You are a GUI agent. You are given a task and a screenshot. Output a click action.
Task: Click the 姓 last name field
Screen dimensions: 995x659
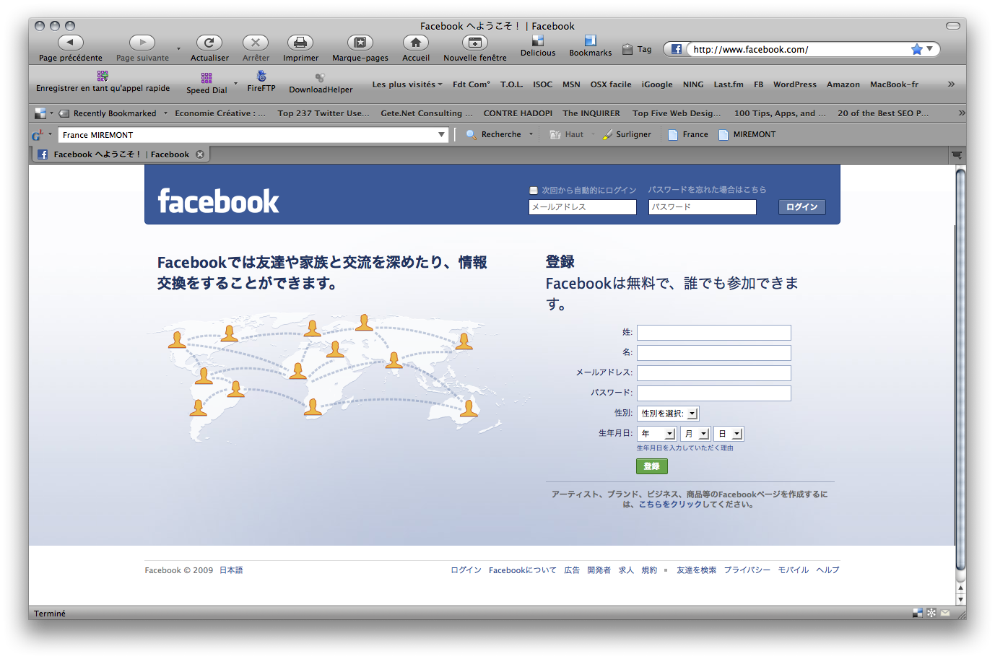click(713, 333)
